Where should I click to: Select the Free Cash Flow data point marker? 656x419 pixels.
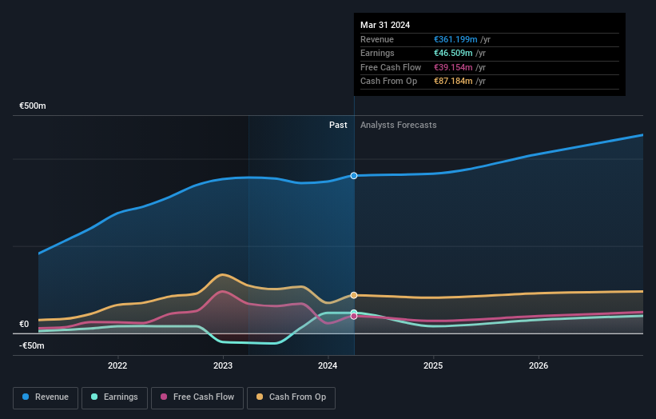point(354,317)
